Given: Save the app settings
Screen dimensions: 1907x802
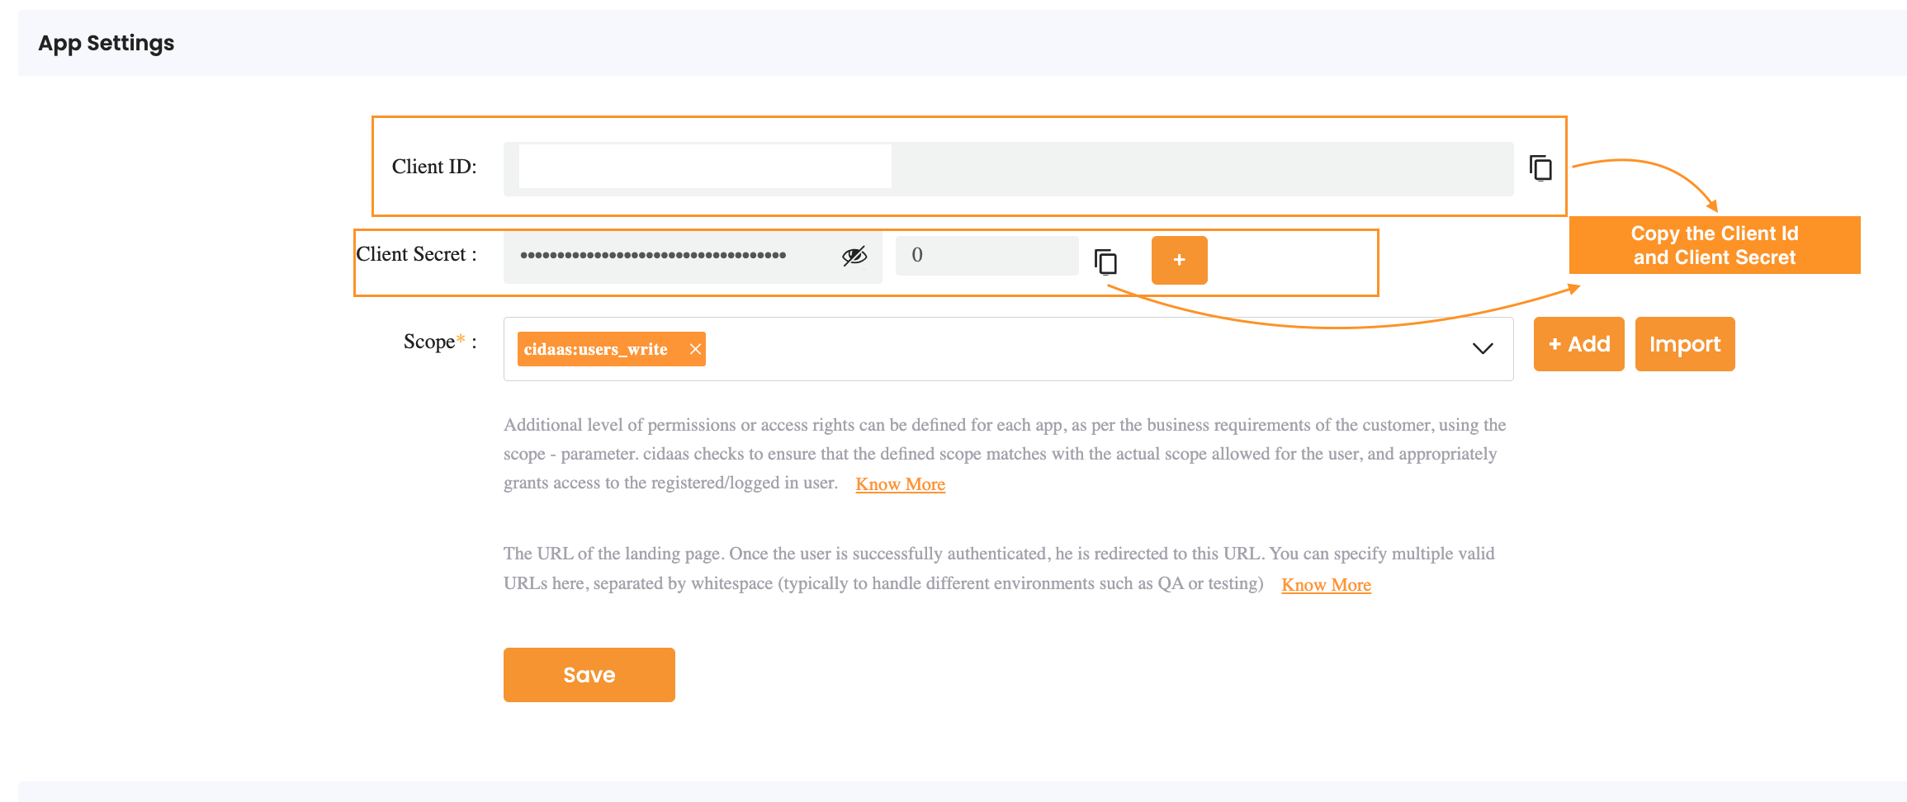Looking at the screenshot, I should pos(589,675).
